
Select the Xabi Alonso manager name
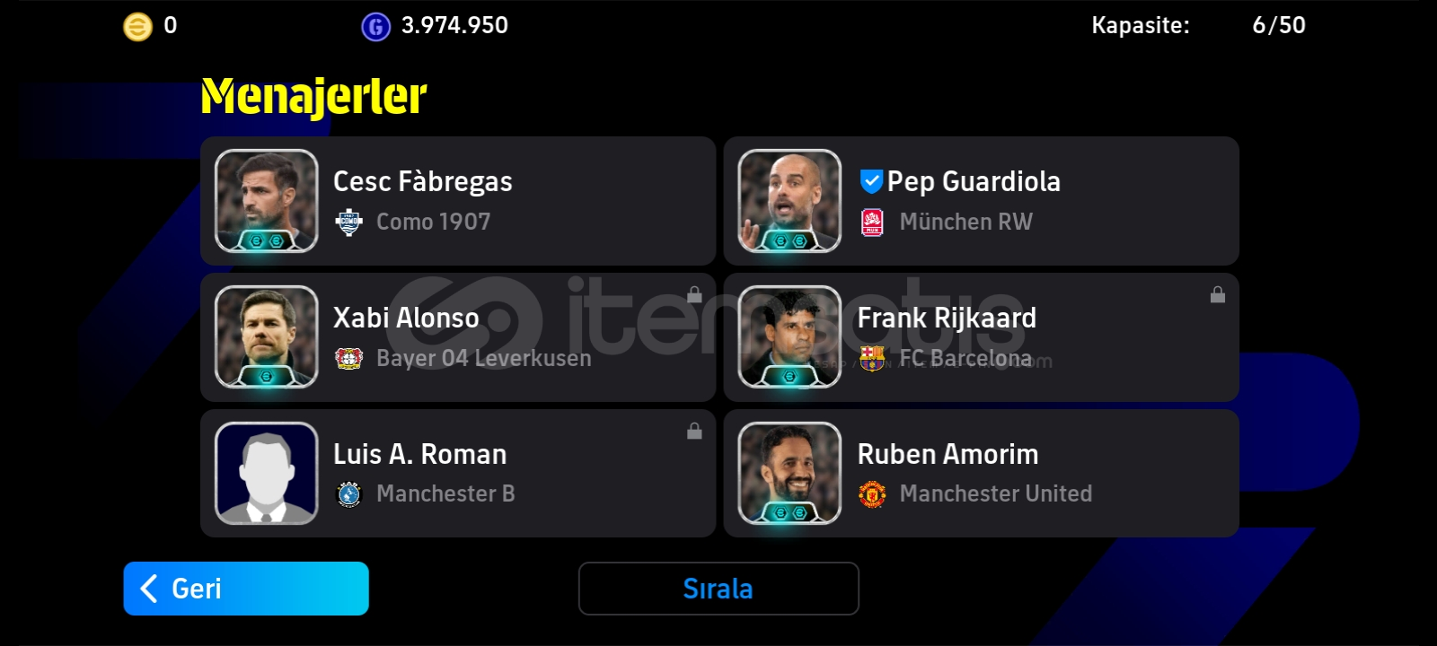406,318
